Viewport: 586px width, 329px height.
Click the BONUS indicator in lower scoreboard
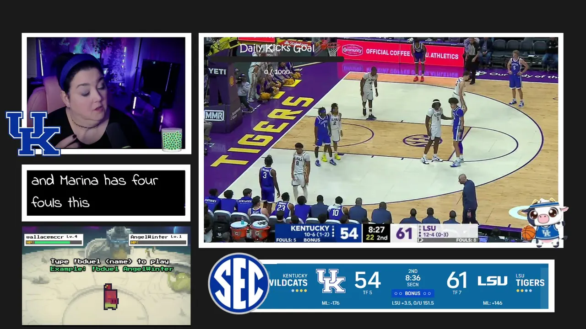(x=412, y=293)
